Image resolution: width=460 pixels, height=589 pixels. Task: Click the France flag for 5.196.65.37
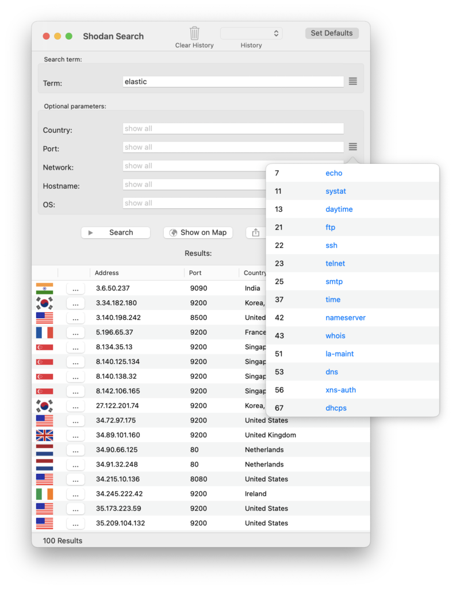(x=44, y=332)
